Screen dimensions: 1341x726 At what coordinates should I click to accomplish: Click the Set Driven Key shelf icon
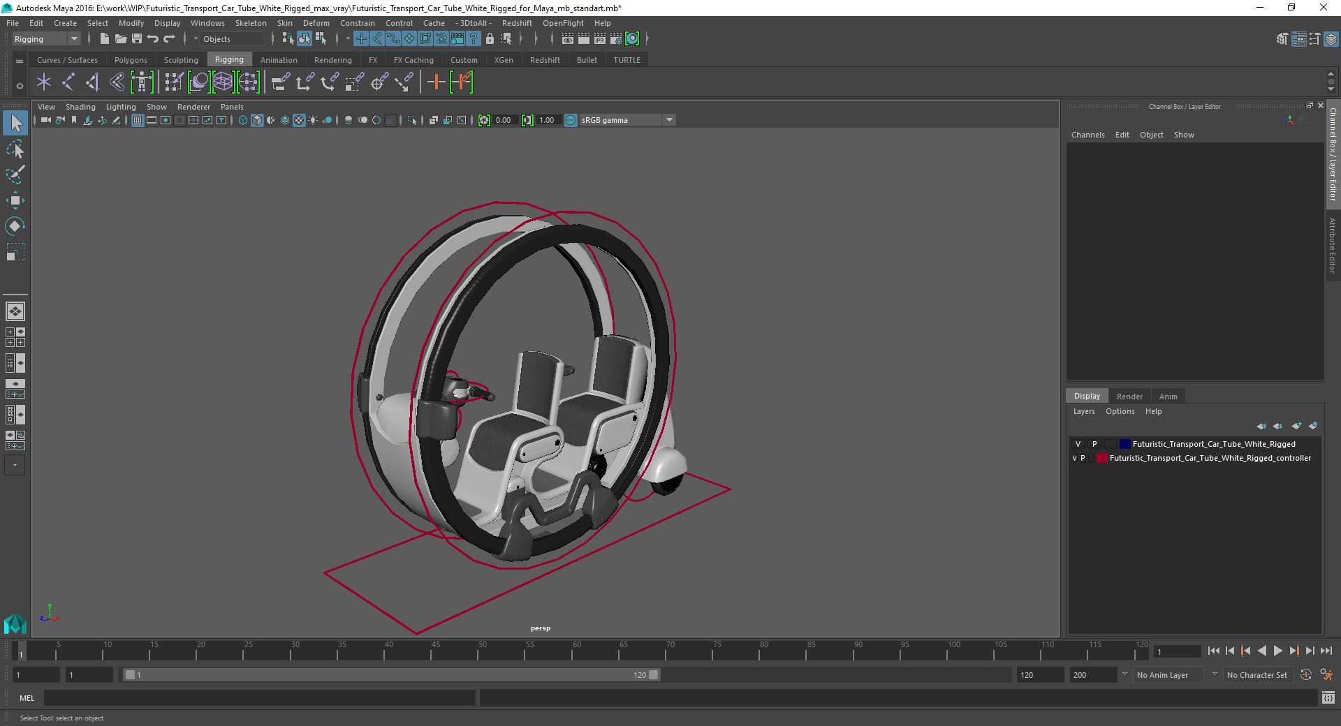point(462,82)
